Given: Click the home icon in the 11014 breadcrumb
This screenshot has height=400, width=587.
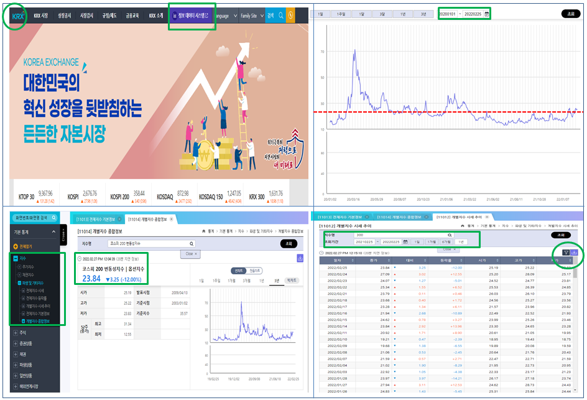Looking at the screenshot, I should [x=204, y=231].
